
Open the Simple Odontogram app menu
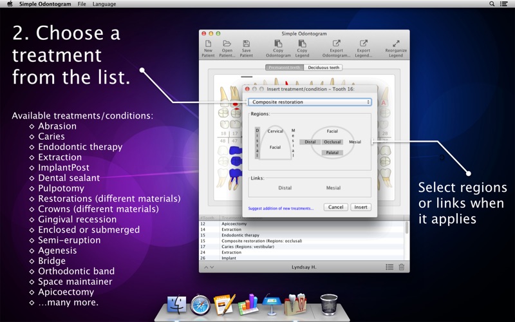(x=45, y=4)
